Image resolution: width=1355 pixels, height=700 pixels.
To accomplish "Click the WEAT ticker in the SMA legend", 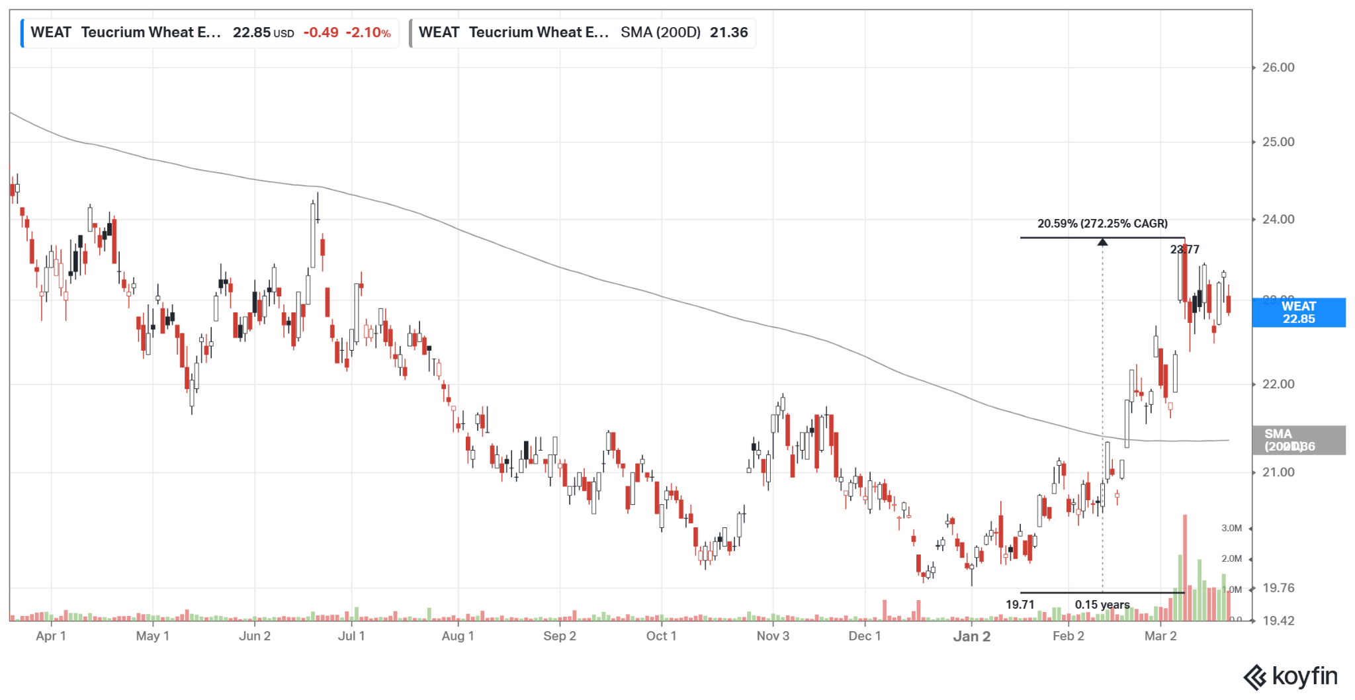I will point(439,32).
